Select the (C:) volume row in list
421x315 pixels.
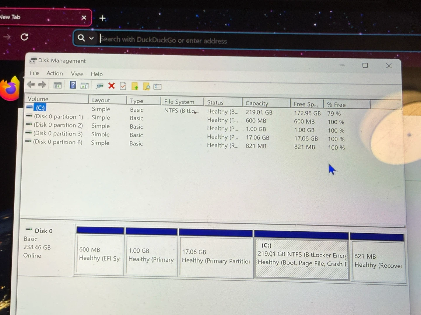40,108
